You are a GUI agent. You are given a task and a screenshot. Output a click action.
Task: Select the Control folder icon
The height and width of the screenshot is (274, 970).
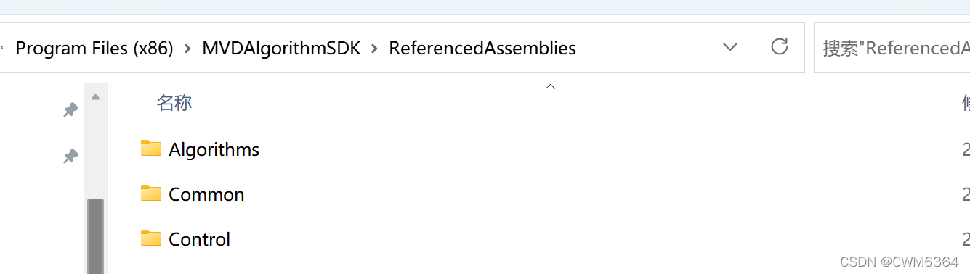click(x=151, y=238)
